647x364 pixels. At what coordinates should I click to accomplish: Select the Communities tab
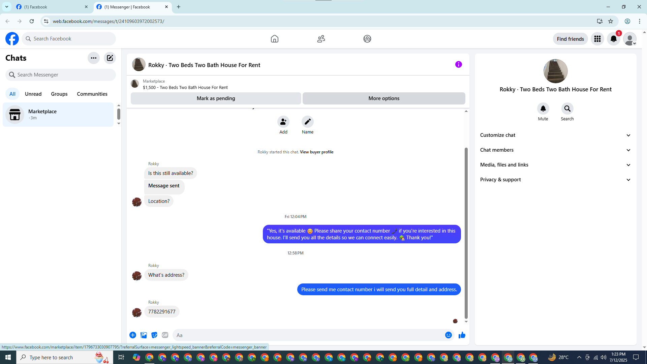pos(92,94)
